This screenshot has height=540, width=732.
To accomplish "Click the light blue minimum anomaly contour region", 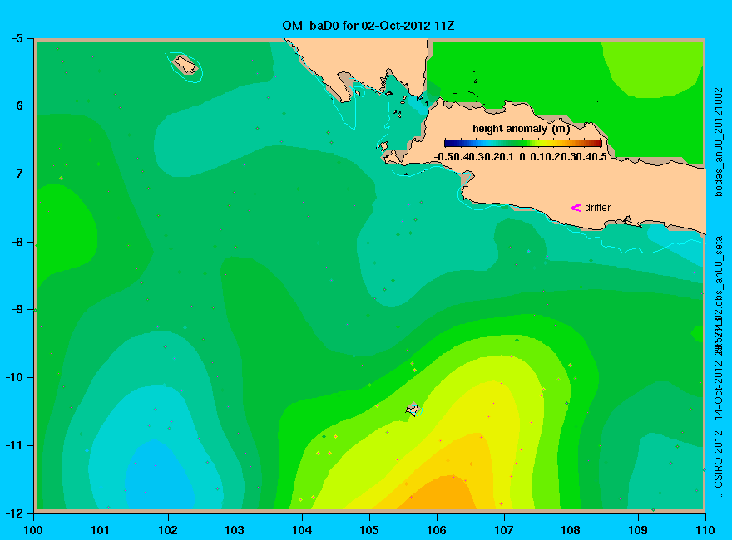I will [159, 476].
